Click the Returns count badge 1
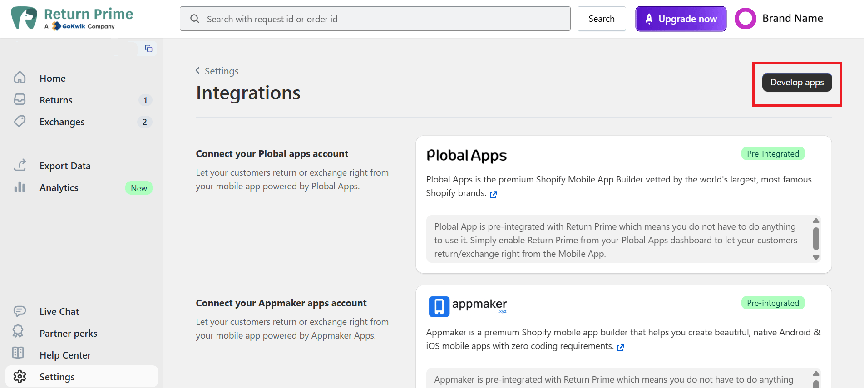864x388 pixels. pyautogui.click(x=145, y=100)
